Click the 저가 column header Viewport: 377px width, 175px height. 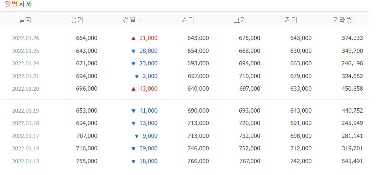click(291, 20)
